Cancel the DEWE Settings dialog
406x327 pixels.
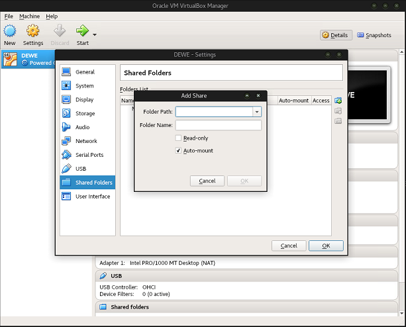pos(289,246)
